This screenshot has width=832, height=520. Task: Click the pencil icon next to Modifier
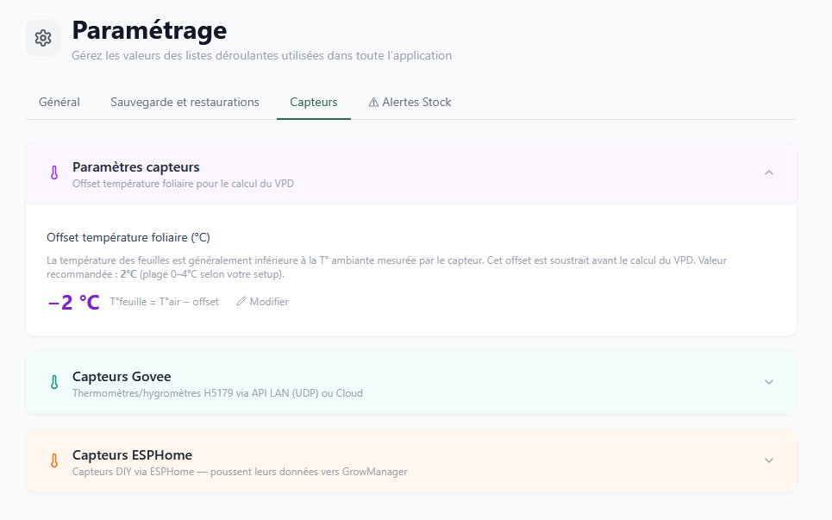tap(241, 301)
